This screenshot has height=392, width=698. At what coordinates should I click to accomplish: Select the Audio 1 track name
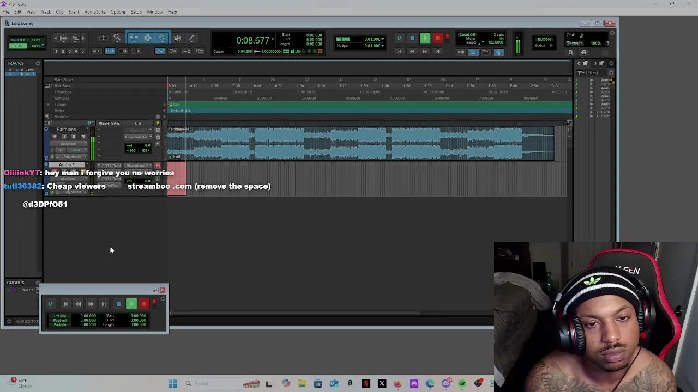coord(67,164)
